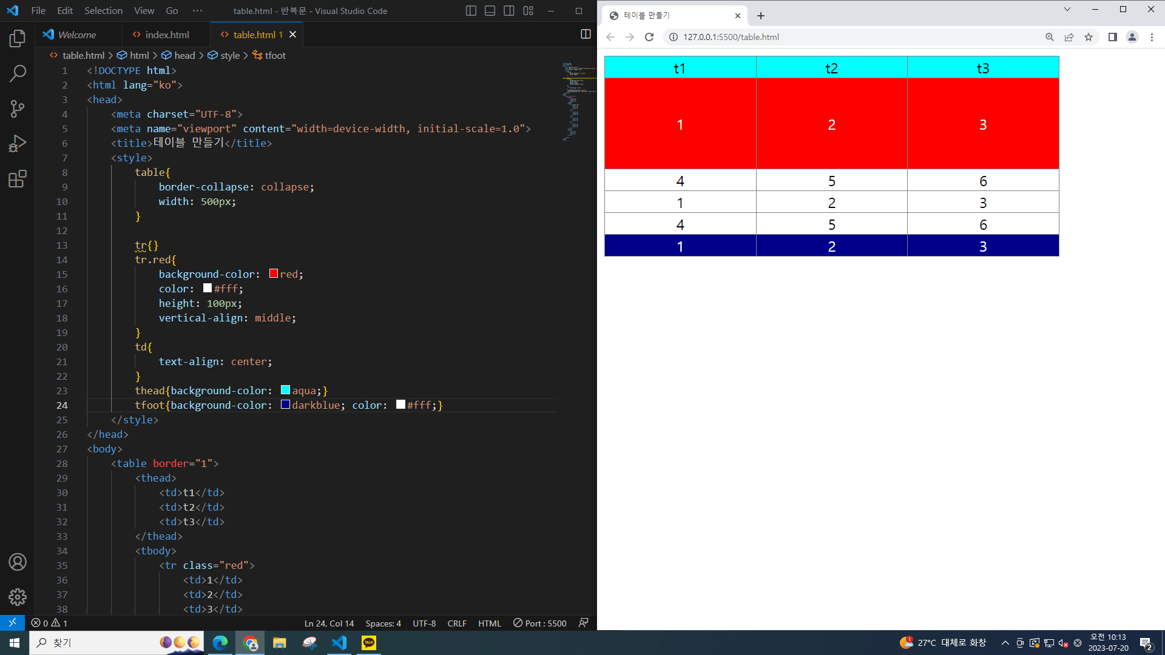Expand the overflow menu dots in menu bar

(x=197, y=11)
